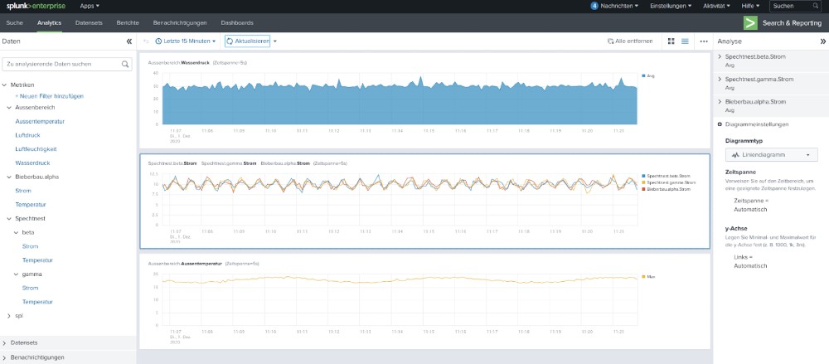This screenshot has width=829, height=364.
Task: Open Letzte 15 Minuten time picker
Action: (x=185, y=41)
